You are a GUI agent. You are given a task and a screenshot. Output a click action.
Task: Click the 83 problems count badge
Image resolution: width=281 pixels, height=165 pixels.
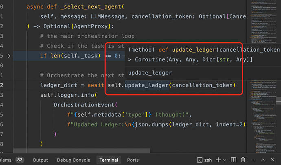pyautogui.click(x=20, y=160)
